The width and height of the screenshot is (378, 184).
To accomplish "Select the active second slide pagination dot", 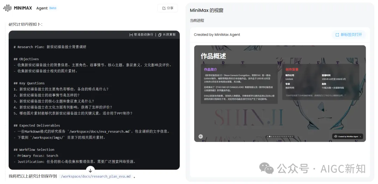I will click(x=269, y=136).
